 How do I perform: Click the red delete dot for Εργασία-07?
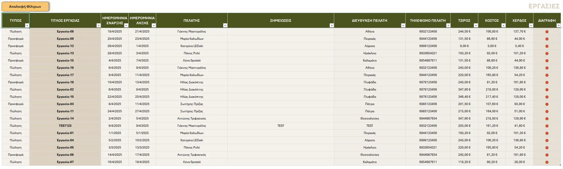click(547, 162)
